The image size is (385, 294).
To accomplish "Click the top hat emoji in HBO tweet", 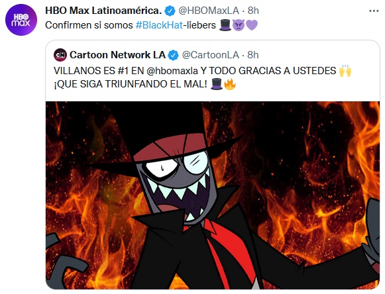I will pyautogui.click(x=225, y=25).
